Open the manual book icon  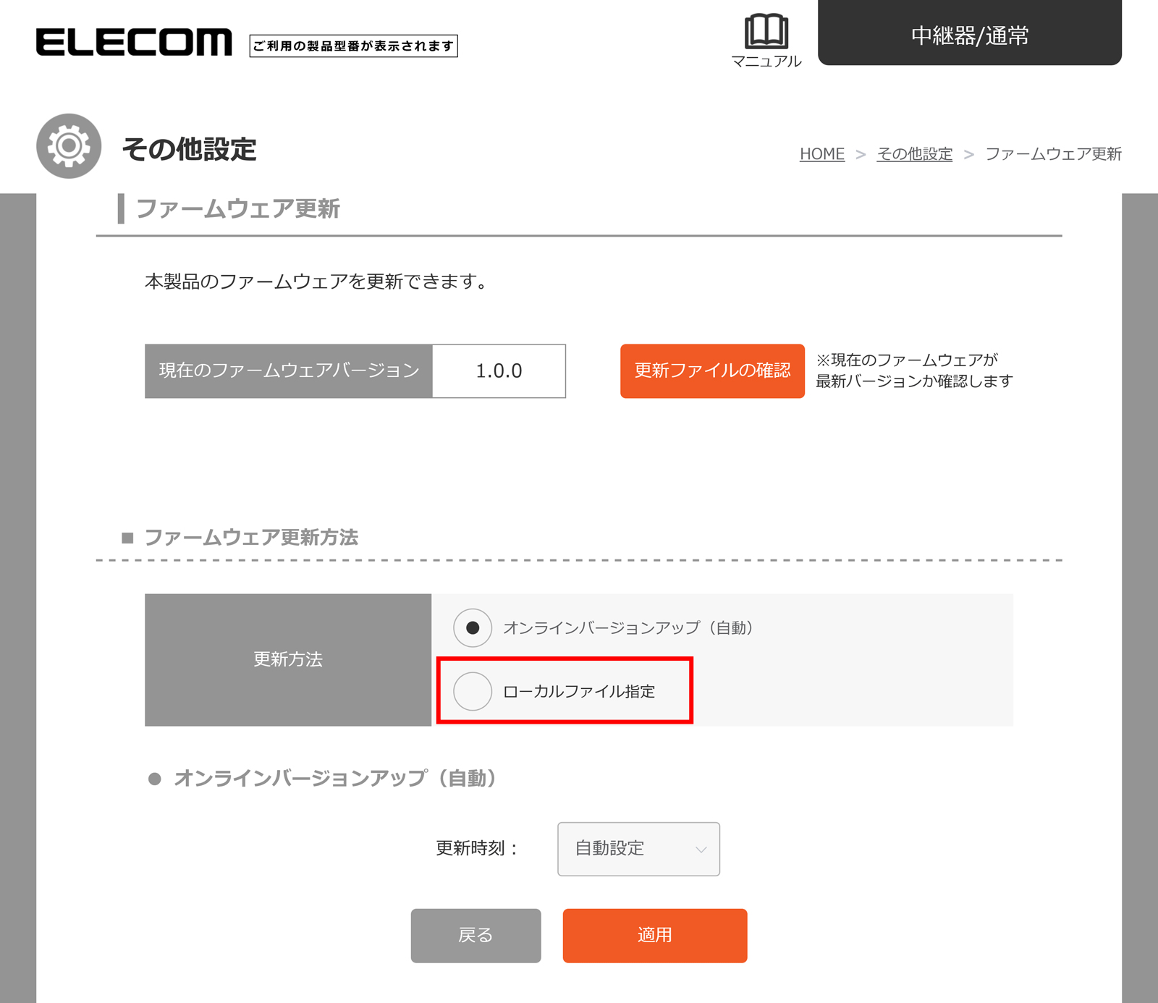[x=766, y=31]
